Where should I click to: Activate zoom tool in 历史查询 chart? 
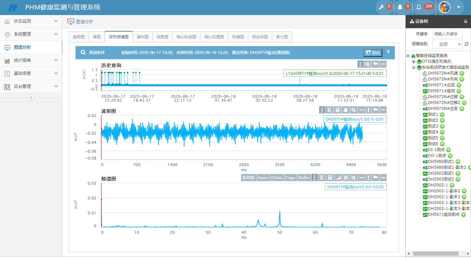[x=368, y=64]
